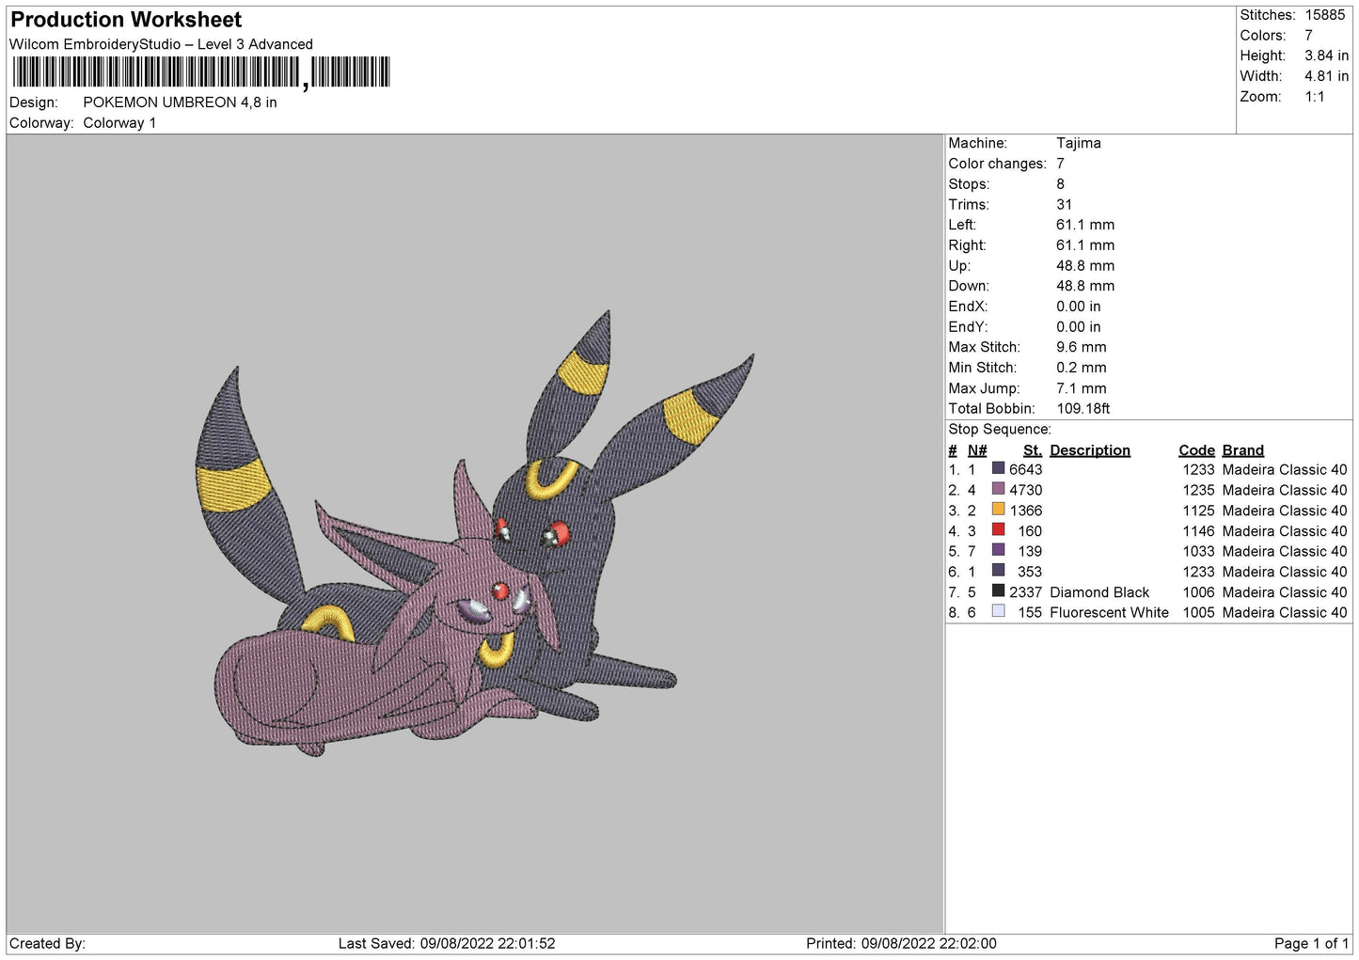Image resolution: width=1359 pixels, height=960 pixels.
Task: Click the Fluorescent White description
Action: (x=1109, y=612)
